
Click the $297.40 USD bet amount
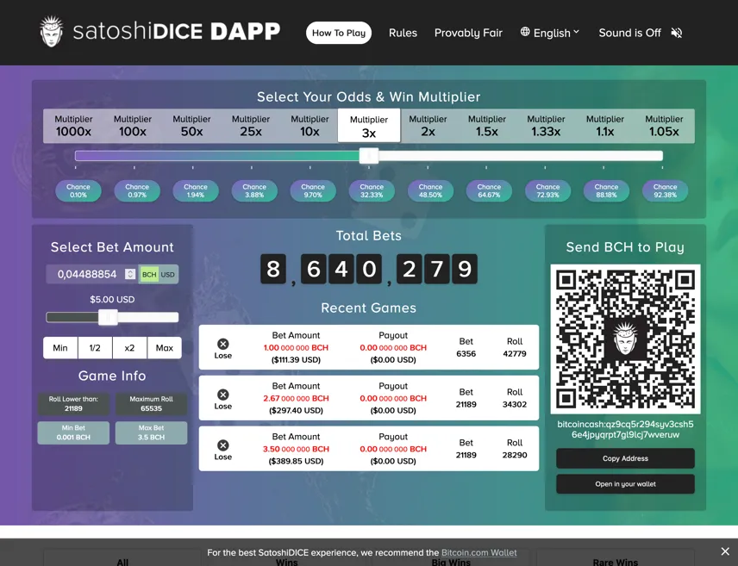296,410
